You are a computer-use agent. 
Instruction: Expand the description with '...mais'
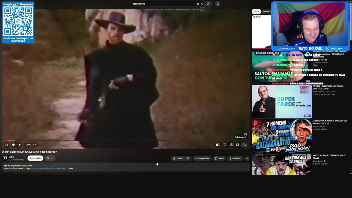click(70, 168)
